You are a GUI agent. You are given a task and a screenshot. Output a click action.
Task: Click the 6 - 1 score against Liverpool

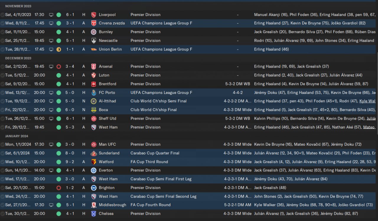pos(70,14)
